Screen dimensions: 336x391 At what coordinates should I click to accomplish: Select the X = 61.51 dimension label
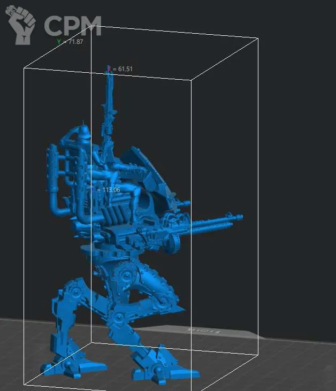(118, 68)
